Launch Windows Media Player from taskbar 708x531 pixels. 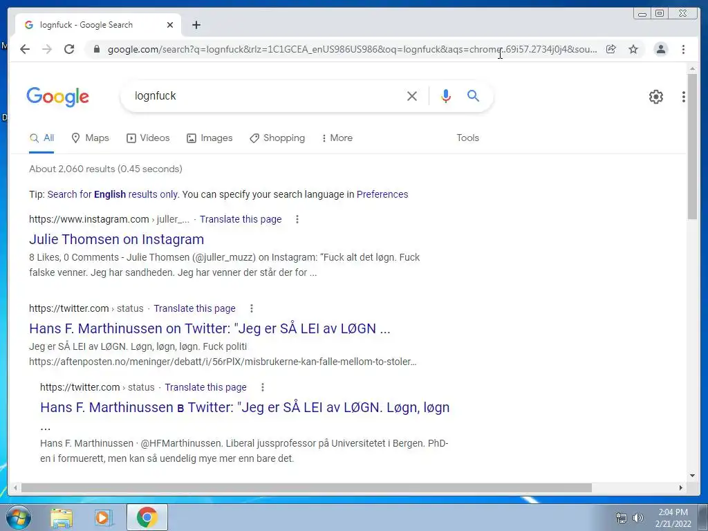coord(104,517)
